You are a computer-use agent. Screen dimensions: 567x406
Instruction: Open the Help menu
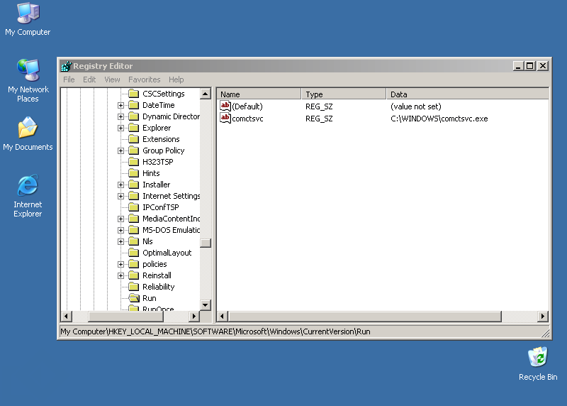(176, 79)
